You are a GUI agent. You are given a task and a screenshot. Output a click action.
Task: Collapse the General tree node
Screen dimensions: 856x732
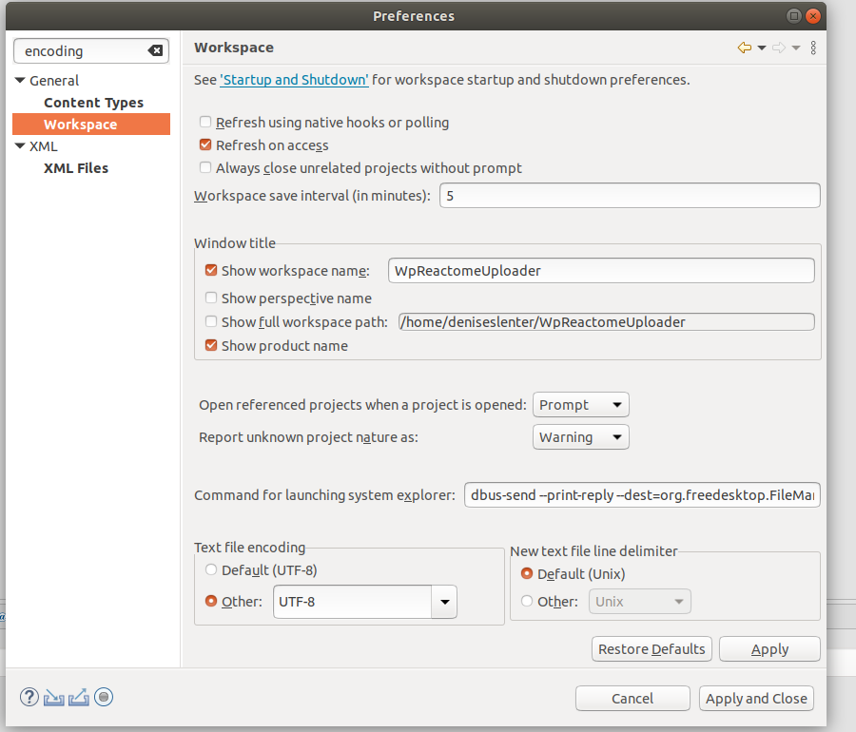[20, 81]
